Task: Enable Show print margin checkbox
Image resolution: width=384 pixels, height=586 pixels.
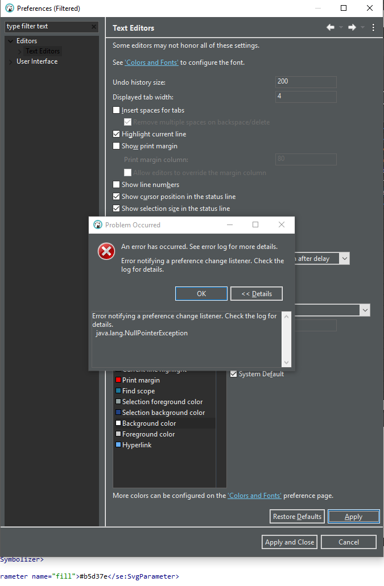Action: tap(116, 146)
